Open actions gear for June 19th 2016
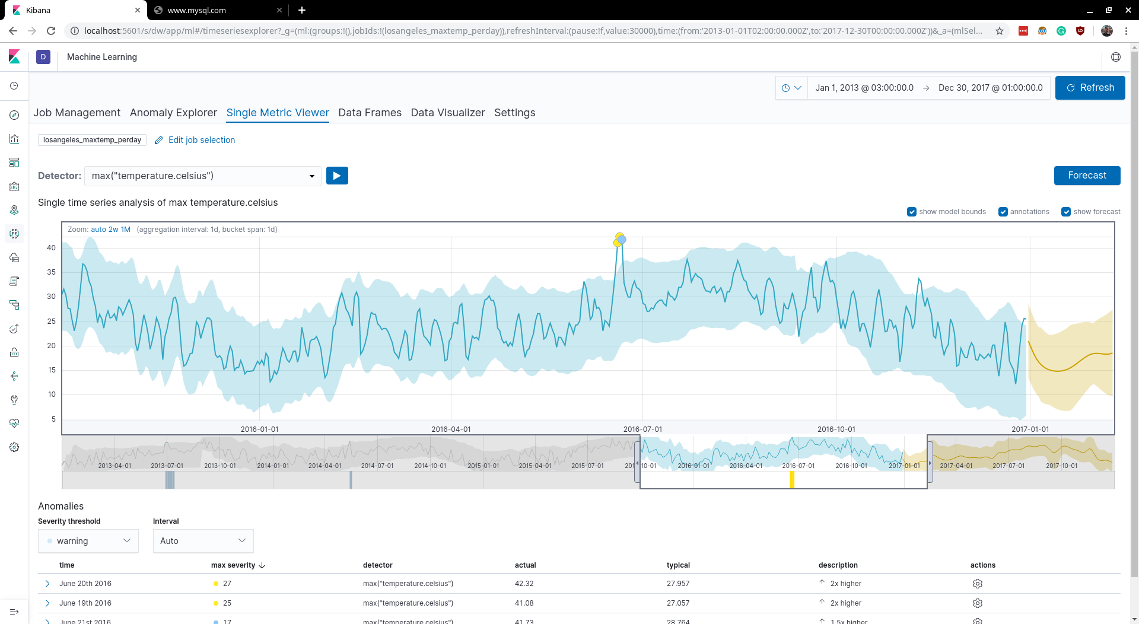The width and height of the screenshot is (1139, 624). point(978,603)
